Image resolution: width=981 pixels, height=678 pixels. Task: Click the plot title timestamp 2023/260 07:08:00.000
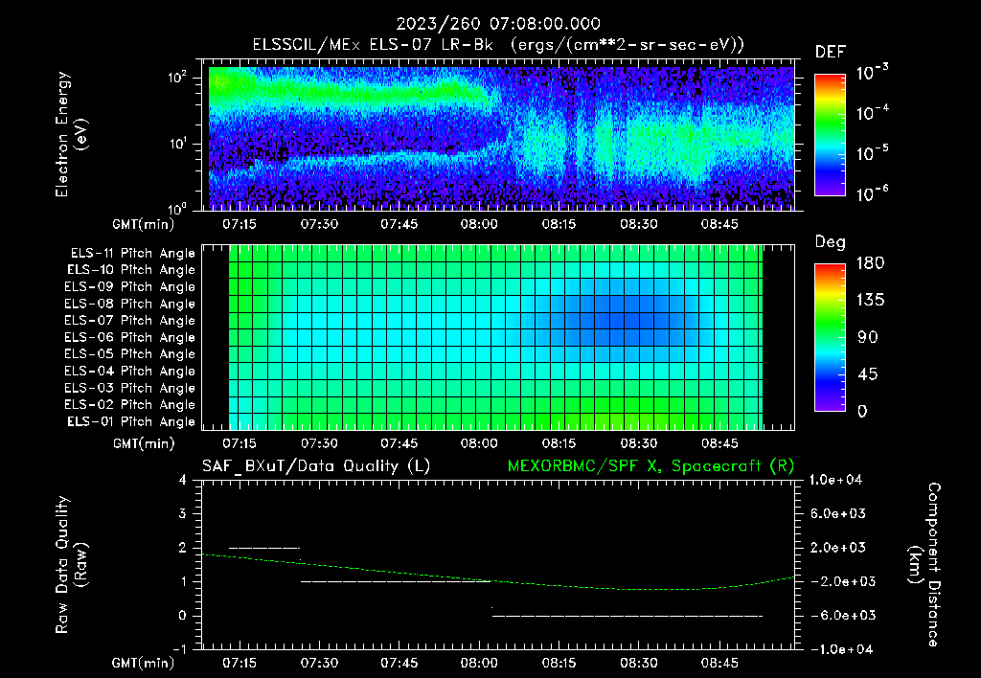498,24
